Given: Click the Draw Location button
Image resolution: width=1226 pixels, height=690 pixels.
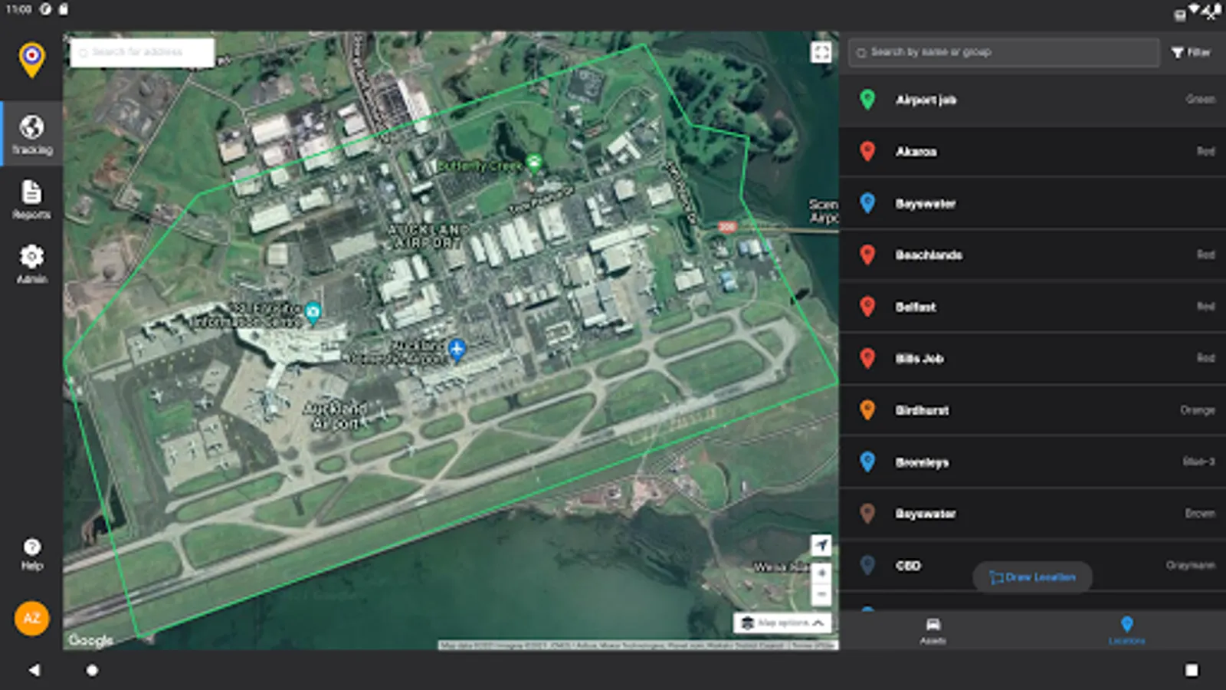Looking at the screenshot, I should (x=1032, y=577).
